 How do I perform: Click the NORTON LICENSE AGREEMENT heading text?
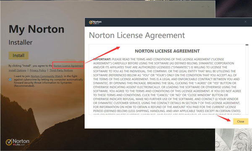click(167, 51)
